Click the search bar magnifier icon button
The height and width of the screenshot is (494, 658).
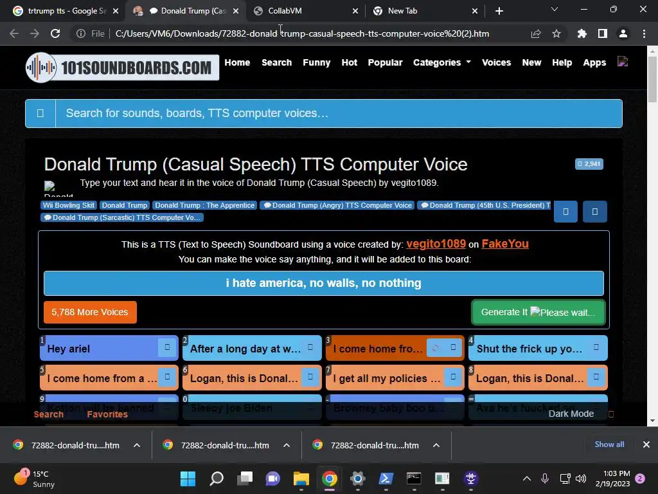[x=40, y=113]
